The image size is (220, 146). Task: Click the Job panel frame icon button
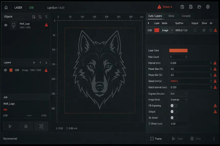point(41,126)
